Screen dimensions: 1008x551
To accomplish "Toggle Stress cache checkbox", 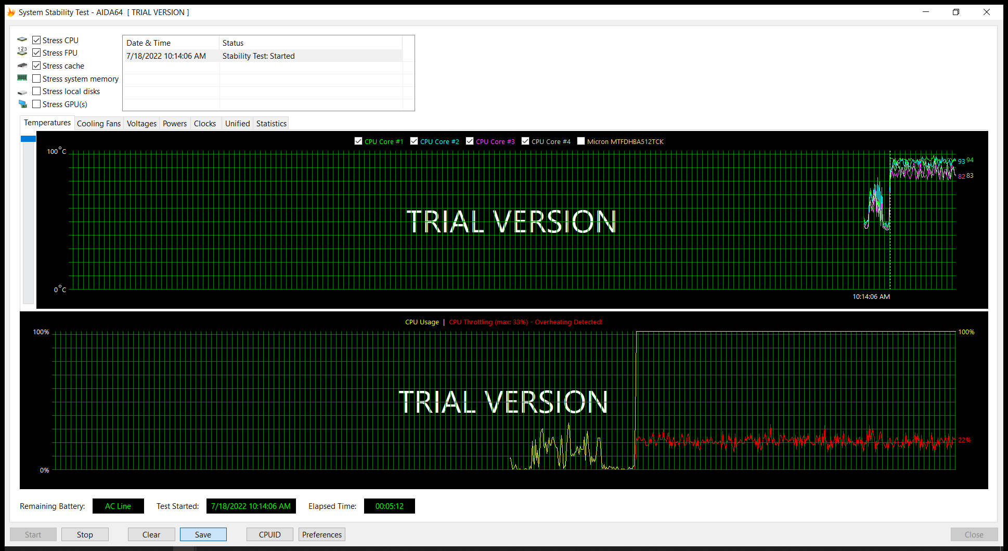I will pos(36,65).
